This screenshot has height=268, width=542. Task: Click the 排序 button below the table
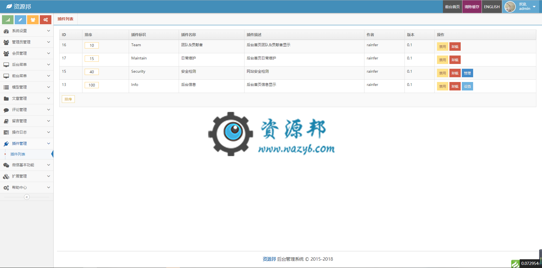coord(68,99)
